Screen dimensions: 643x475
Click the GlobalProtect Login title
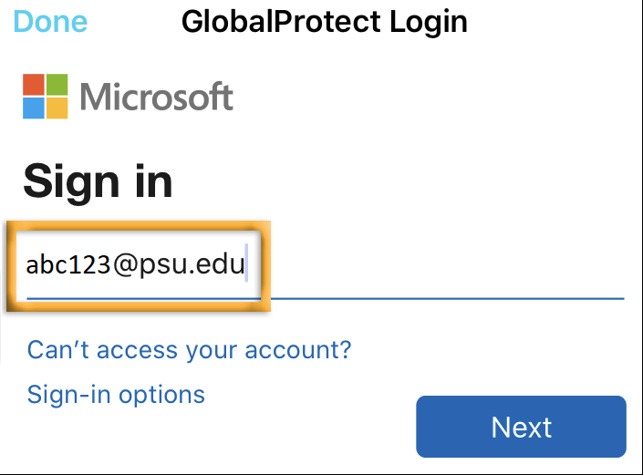(324, 21)
